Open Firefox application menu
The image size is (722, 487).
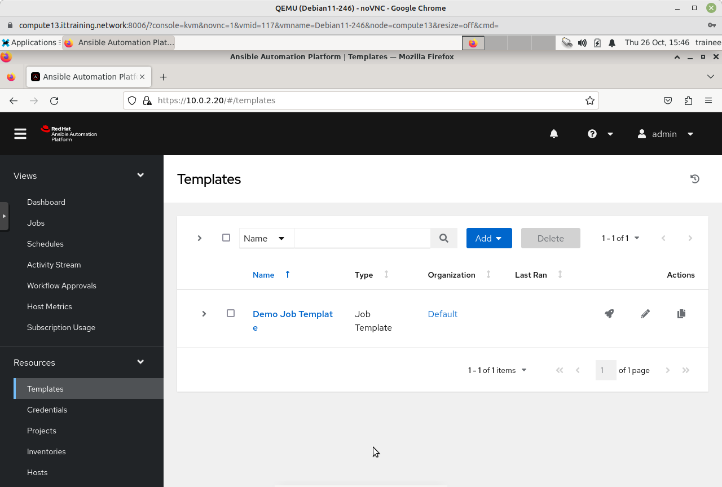(708, 100)
